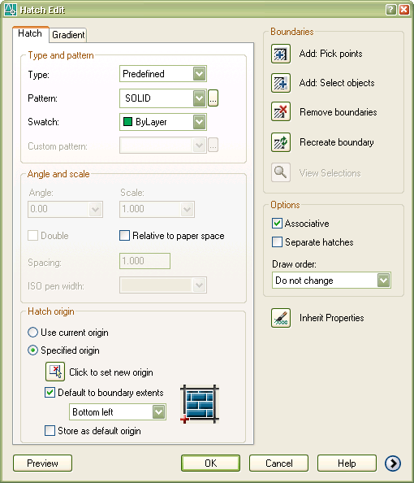The width and height of the screenshot is (414, 483).
Task: Click the Add: Select objects icon
Action: coord(281,83)
